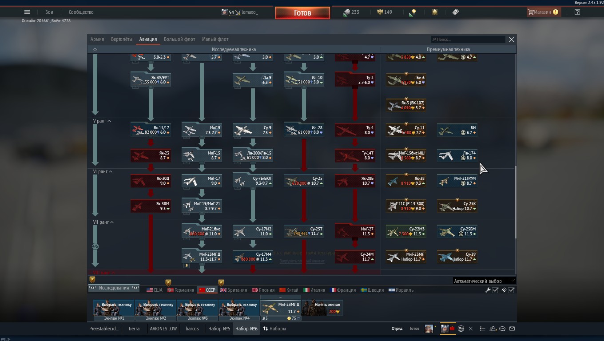Open Автоматический выбор dropdown

484,281
